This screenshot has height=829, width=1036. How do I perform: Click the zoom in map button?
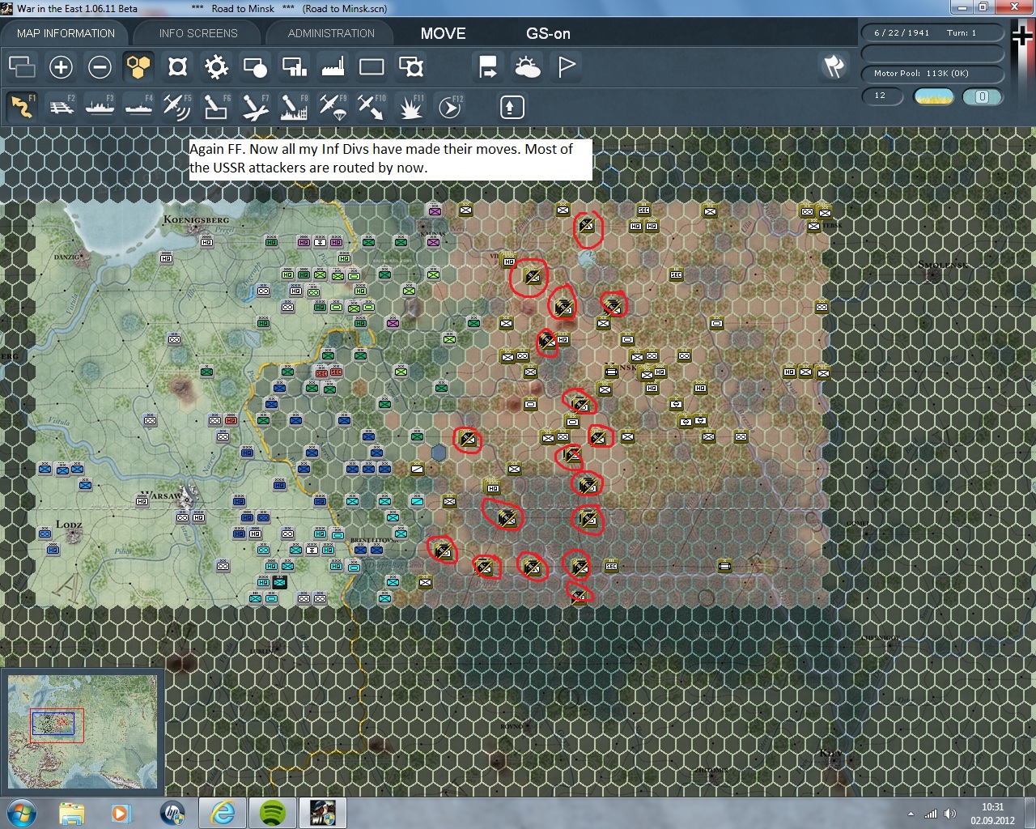coord(61,66)
